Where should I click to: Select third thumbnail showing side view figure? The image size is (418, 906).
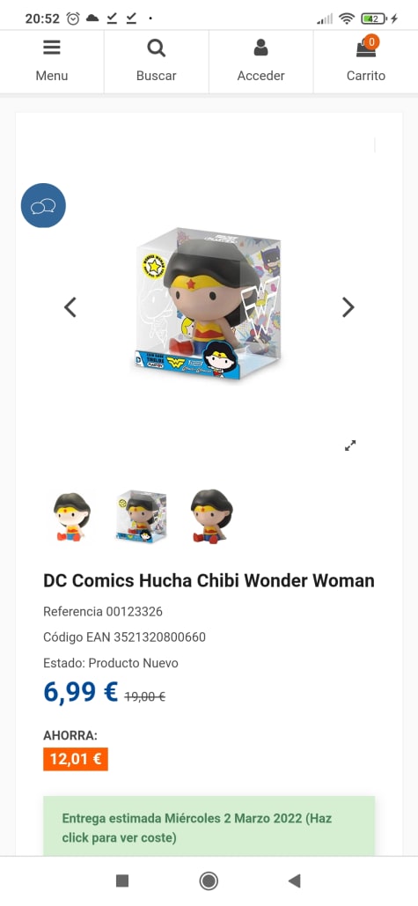211,517
